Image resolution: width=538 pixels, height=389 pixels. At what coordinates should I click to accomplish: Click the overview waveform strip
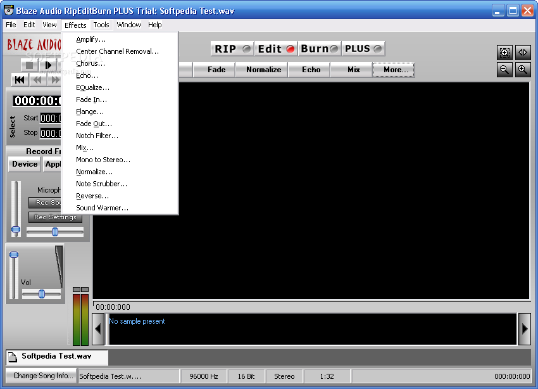tap(312, 329)
